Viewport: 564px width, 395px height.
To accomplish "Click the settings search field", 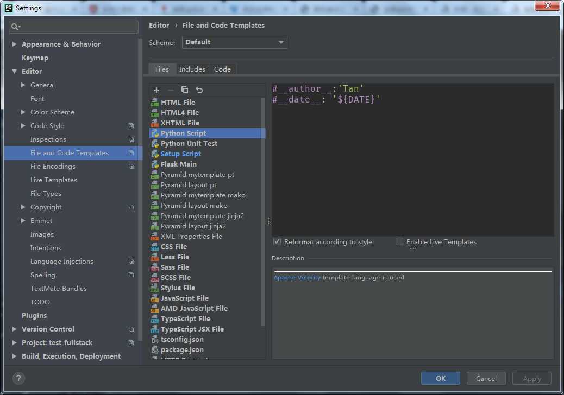I will click(x=73, y=27).
